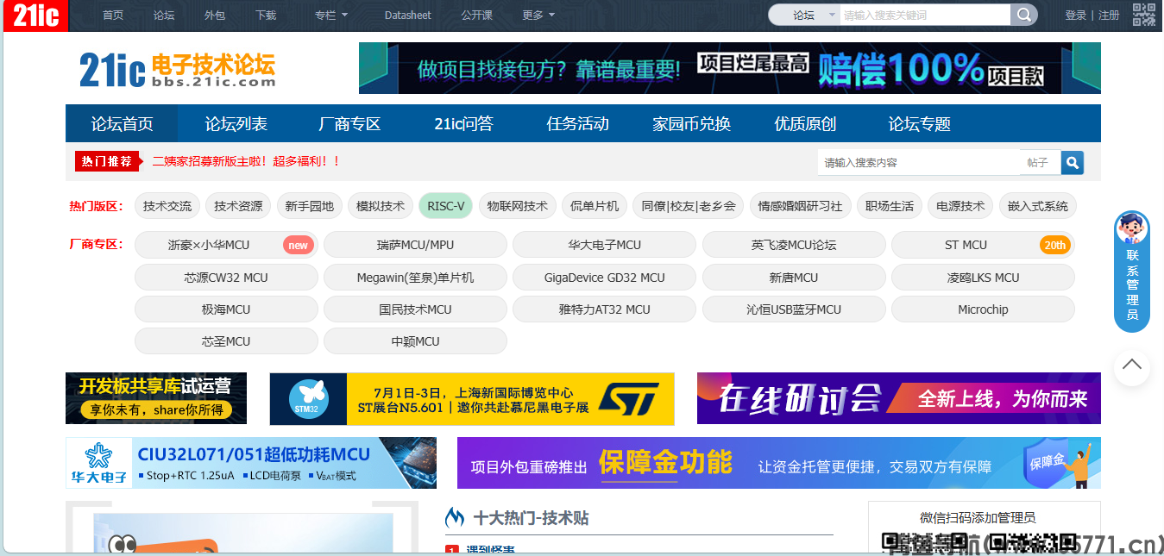The image size is (1164, 556).
Task: Click the 开发板共享库试运营 banner
Action: click(156, 398)
